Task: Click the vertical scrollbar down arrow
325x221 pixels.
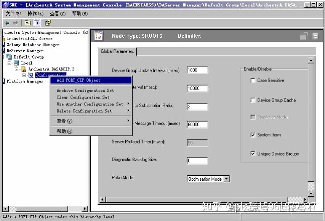Action: (x=311, y=194)
